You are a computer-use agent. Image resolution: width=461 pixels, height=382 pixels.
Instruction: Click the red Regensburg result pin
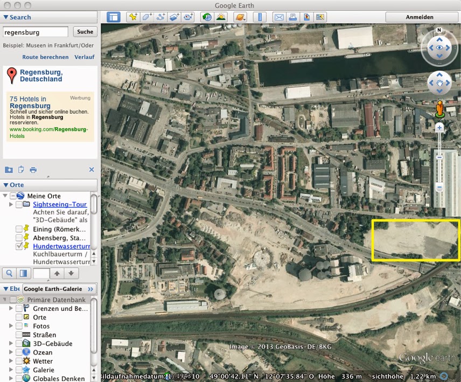click(x=11, y=75)
